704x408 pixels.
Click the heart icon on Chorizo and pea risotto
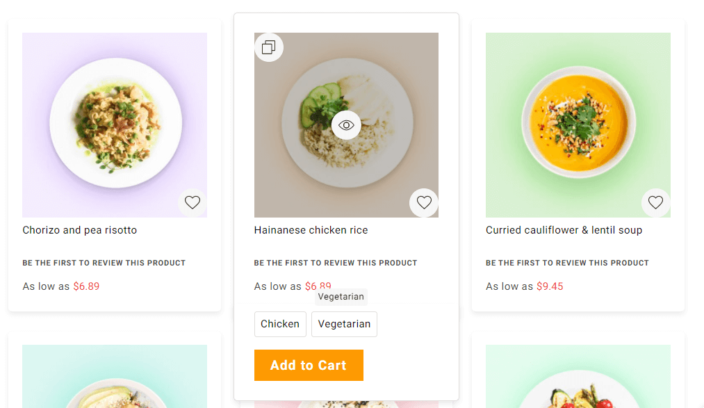[x=193, y=203]
